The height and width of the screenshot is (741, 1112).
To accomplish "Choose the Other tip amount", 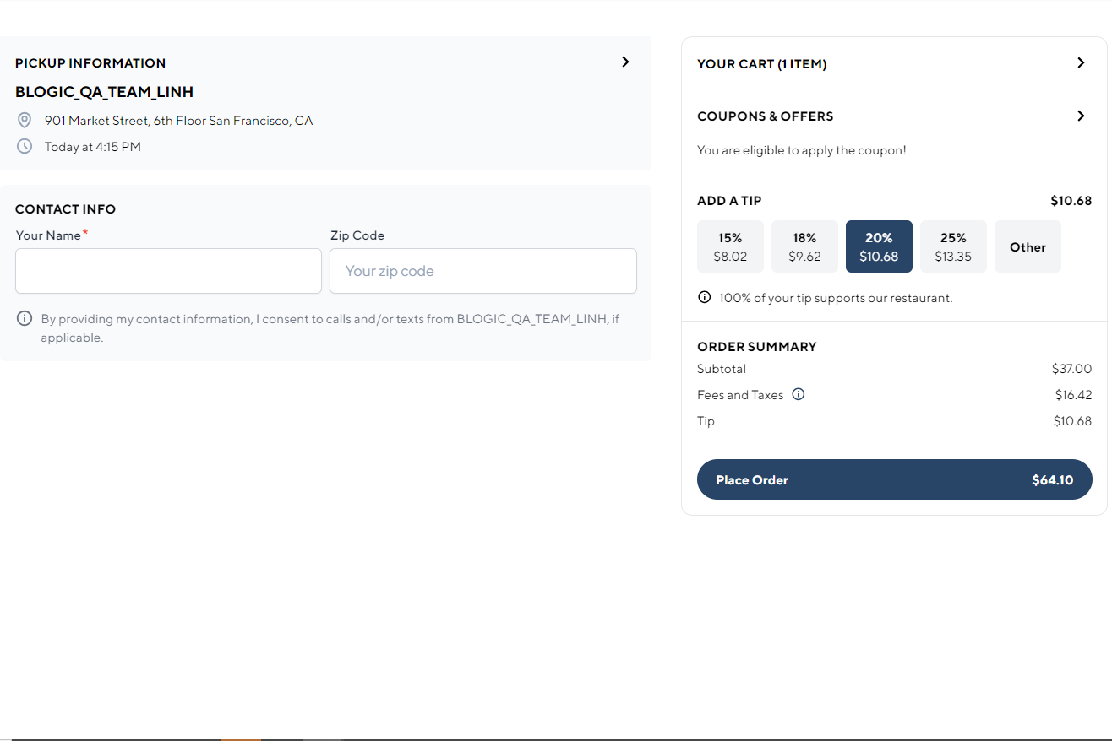I will pos(1028,246).
